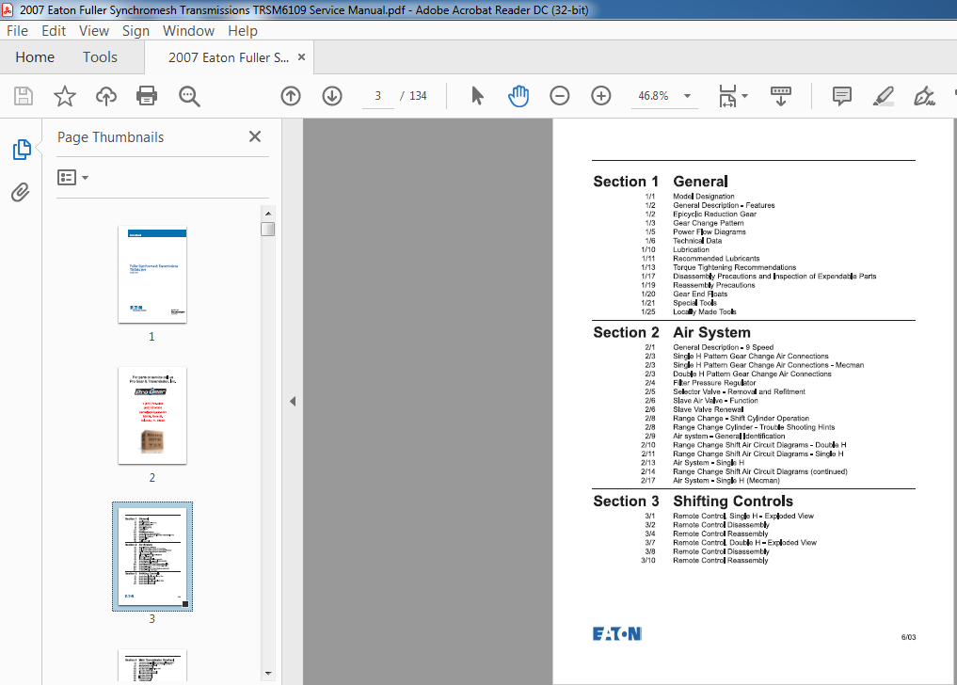
Task: Click the Filter Pressure Regulator entry
Action: coord(714,383)
